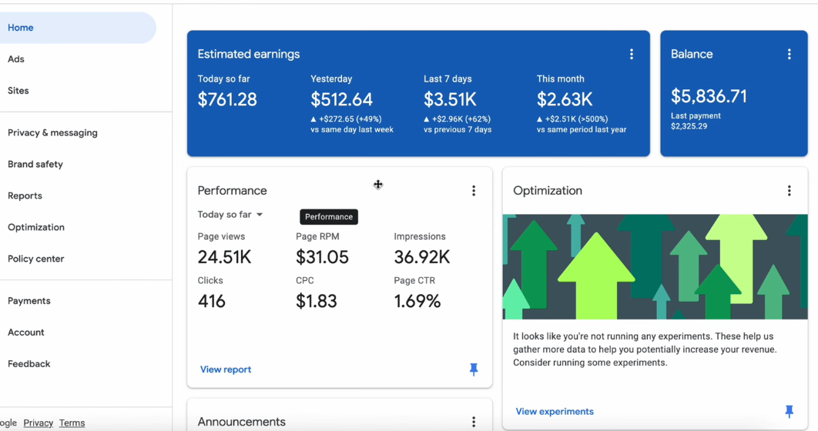Go to Ads in the sidebar
The height and width of the screenshot is (431, 818).
16,59
